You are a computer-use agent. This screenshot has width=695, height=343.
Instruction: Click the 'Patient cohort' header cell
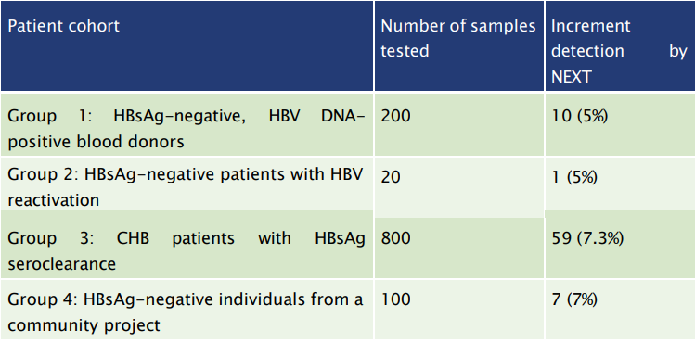tap(187, 45)
